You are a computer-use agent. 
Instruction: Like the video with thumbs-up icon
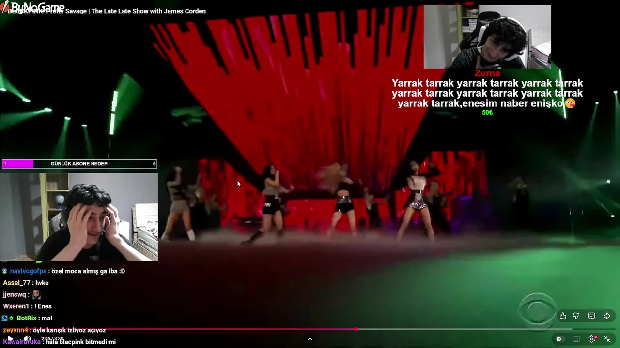(x=563, y=316)
